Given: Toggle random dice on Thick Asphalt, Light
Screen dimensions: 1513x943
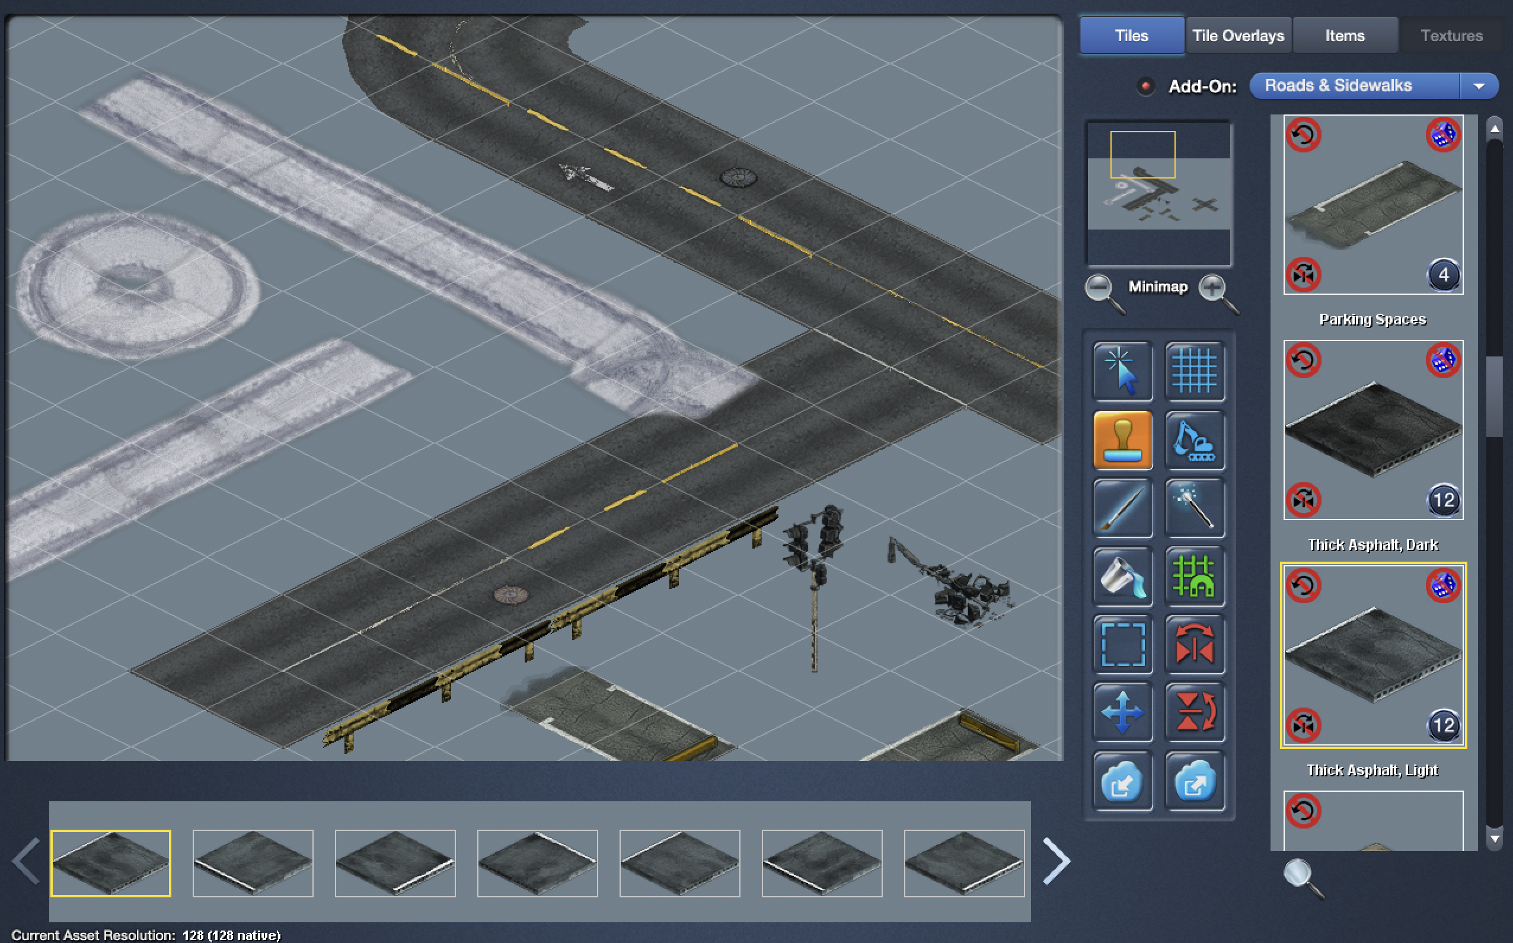Looking at the screenshot, I should (x=1443, y=585).
